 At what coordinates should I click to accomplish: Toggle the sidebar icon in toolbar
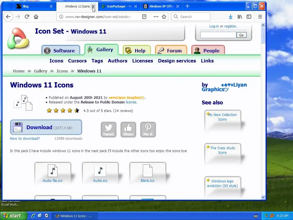[249, 17]
